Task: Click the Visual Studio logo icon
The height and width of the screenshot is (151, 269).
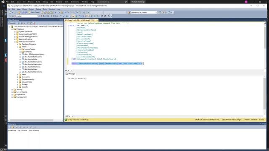Action: click(3, 2)
